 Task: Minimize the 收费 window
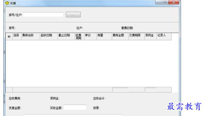159,2
